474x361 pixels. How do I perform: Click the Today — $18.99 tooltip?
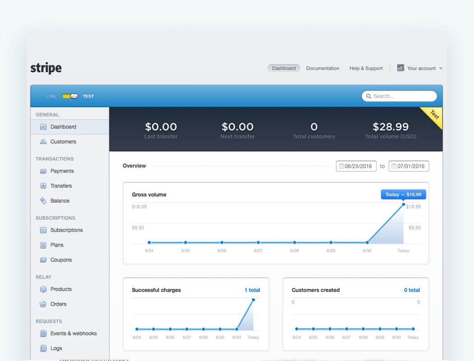click(x=403, y=194)
